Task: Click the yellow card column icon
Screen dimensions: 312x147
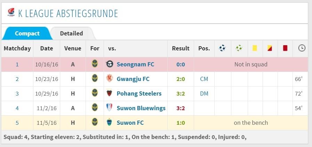Action: tap(255, 48)
